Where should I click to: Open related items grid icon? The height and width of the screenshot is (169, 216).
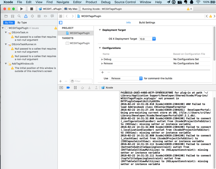[60, 16]
